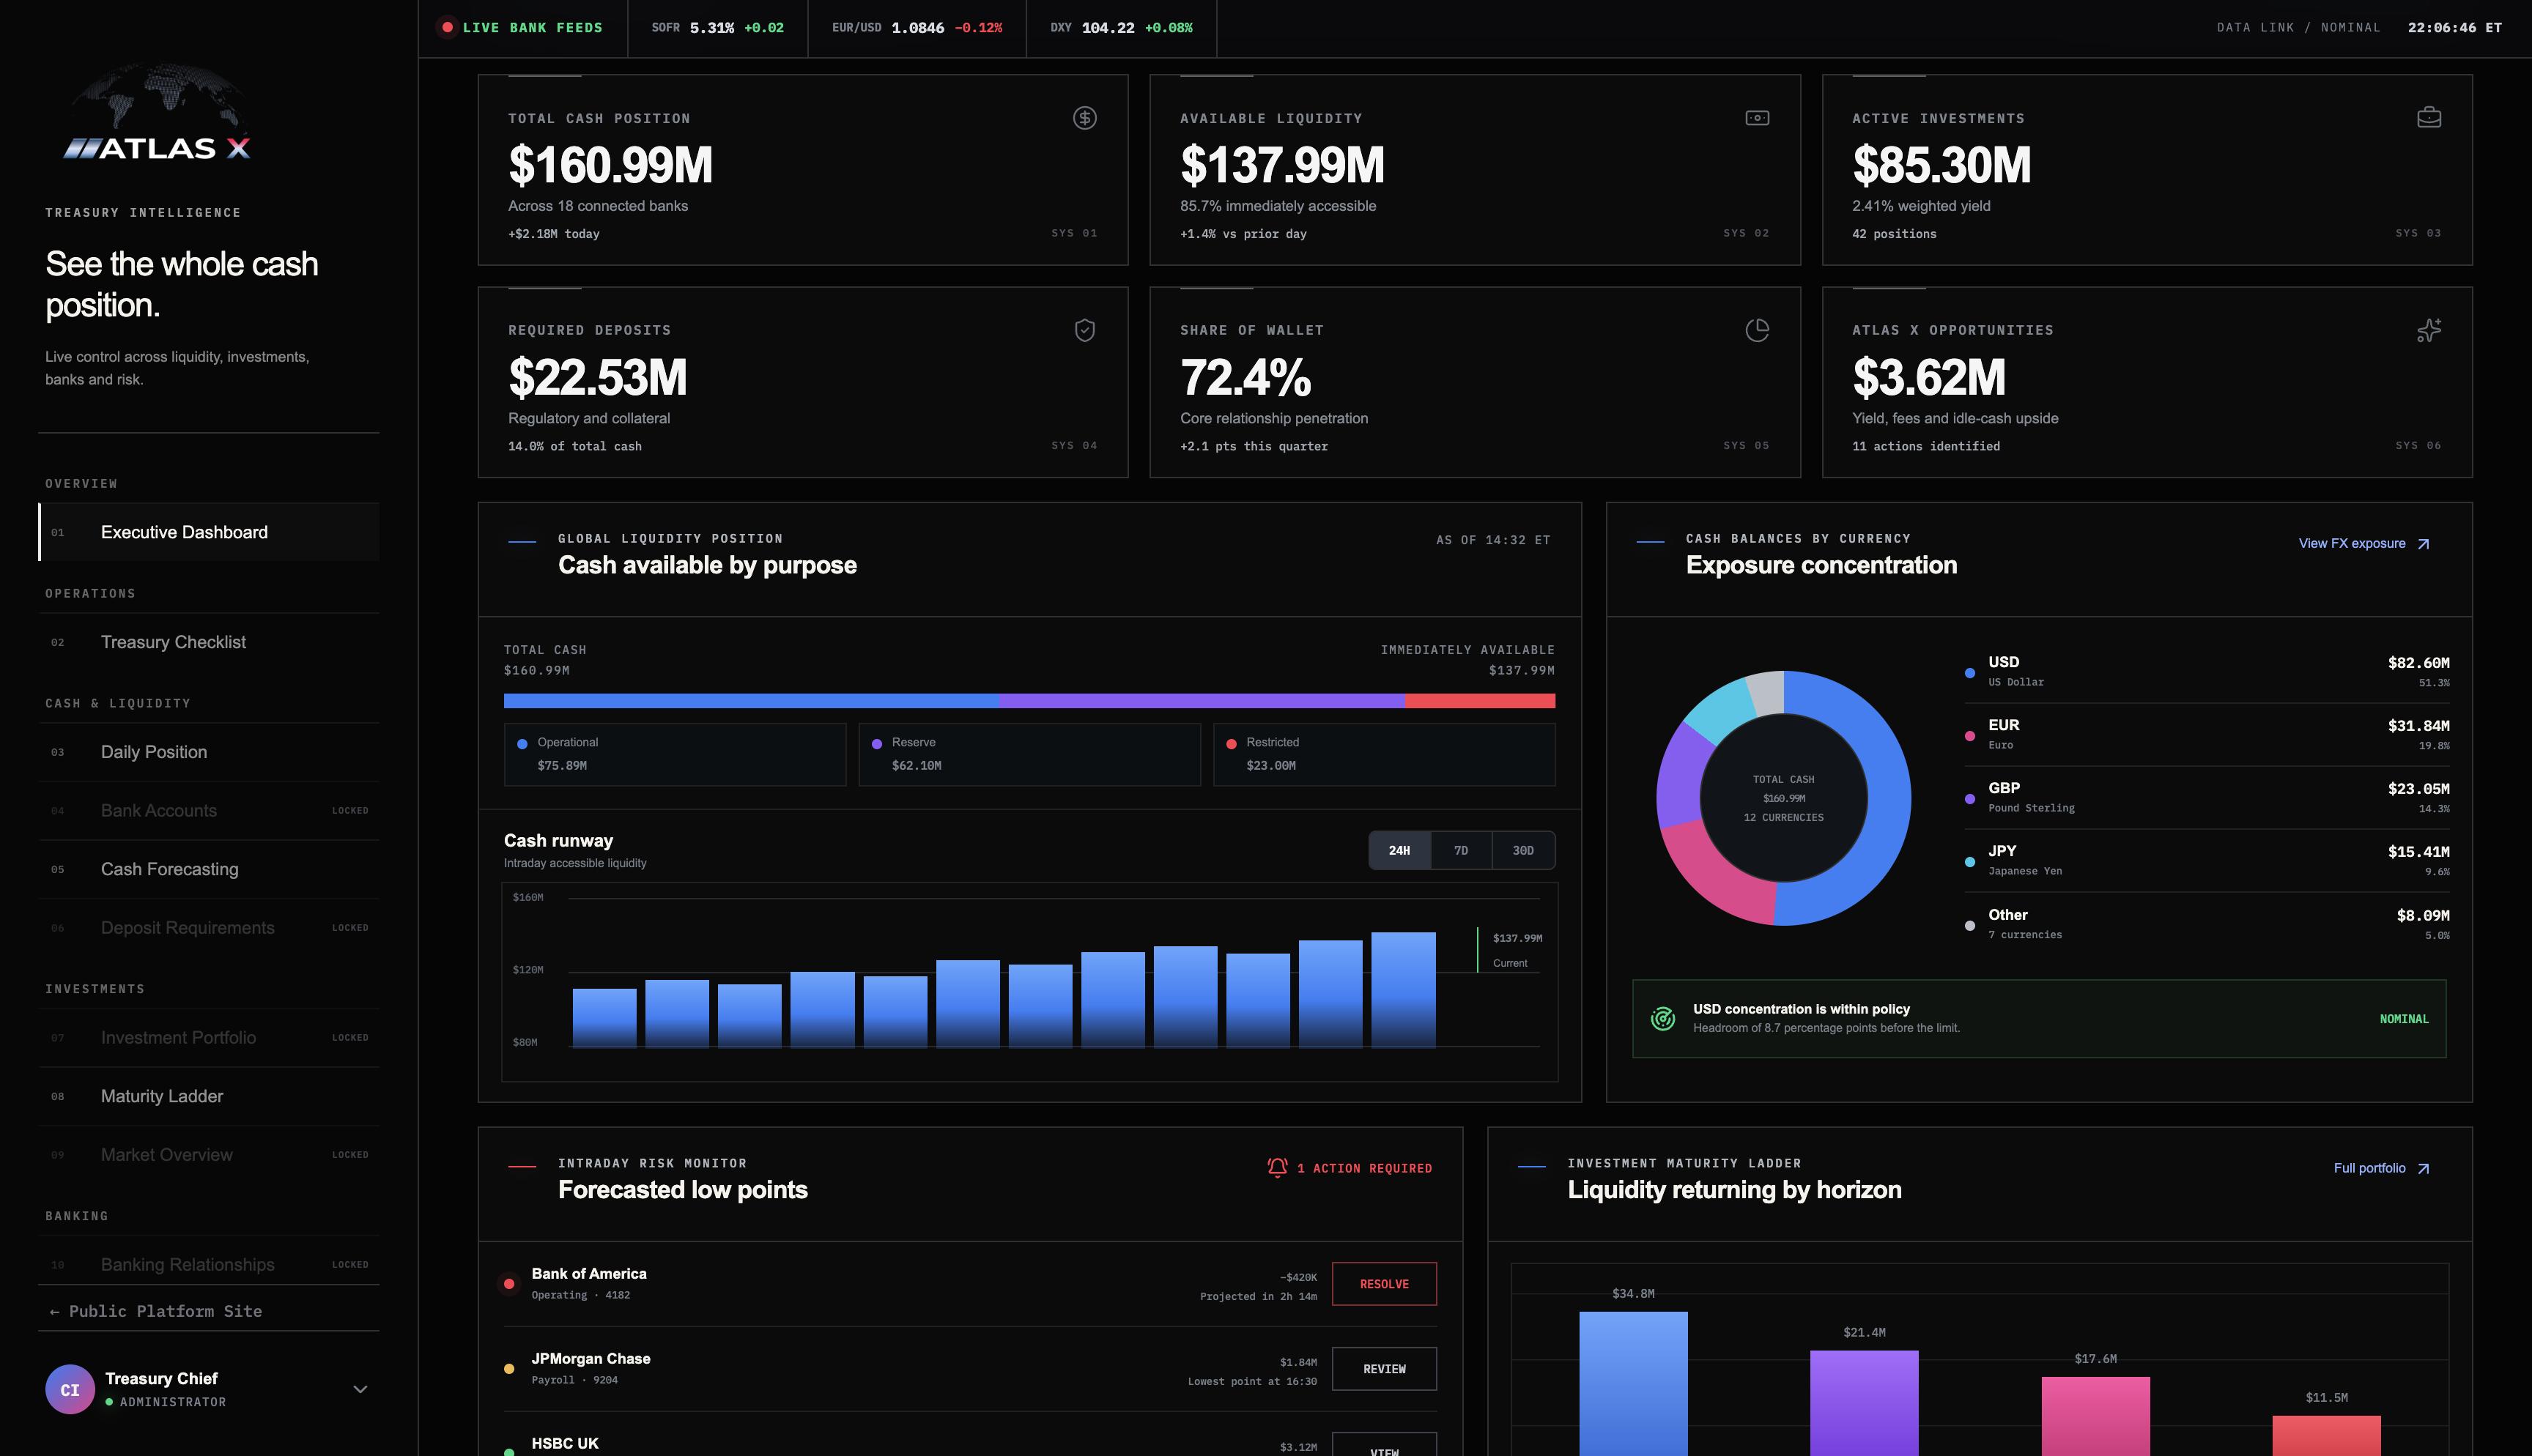This screenshot has width=2532, height=1456.
Task: Click the USD currency row
Action: tap(2206, 672)
